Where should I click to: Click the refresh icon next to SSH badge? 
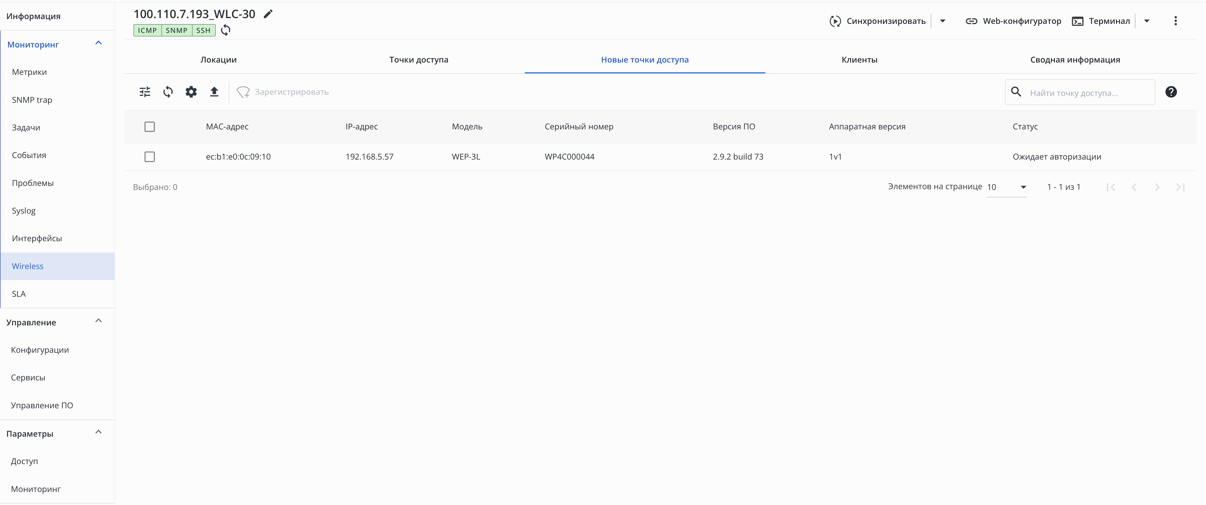[226, 30]
